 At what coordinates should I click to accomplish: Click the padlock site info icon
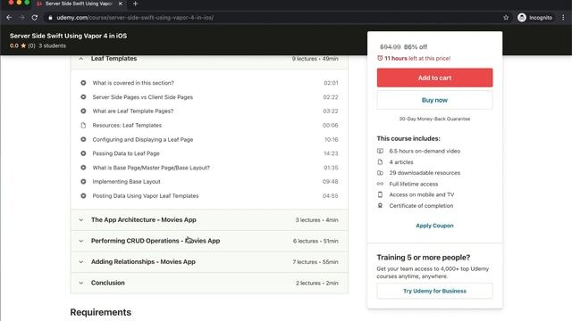point(50,18)
